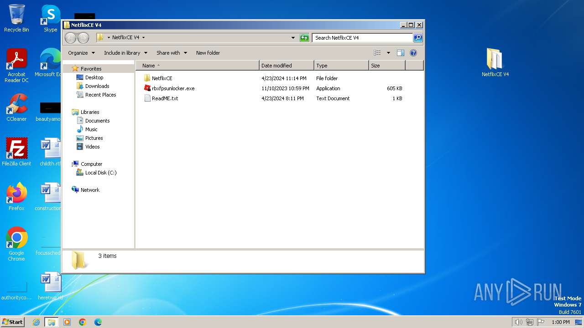Screen dimensions: 584x328
Task: Sort files by Name column header
Action: [197, 66]
